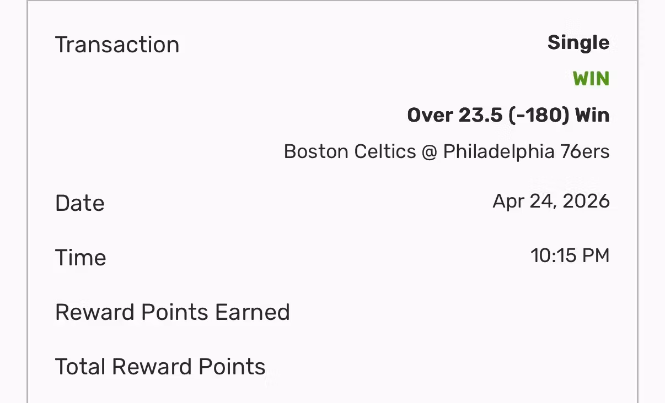Click the (-180) odds value
The width and height of the screenshot is (665, 403).
[537, 116]
